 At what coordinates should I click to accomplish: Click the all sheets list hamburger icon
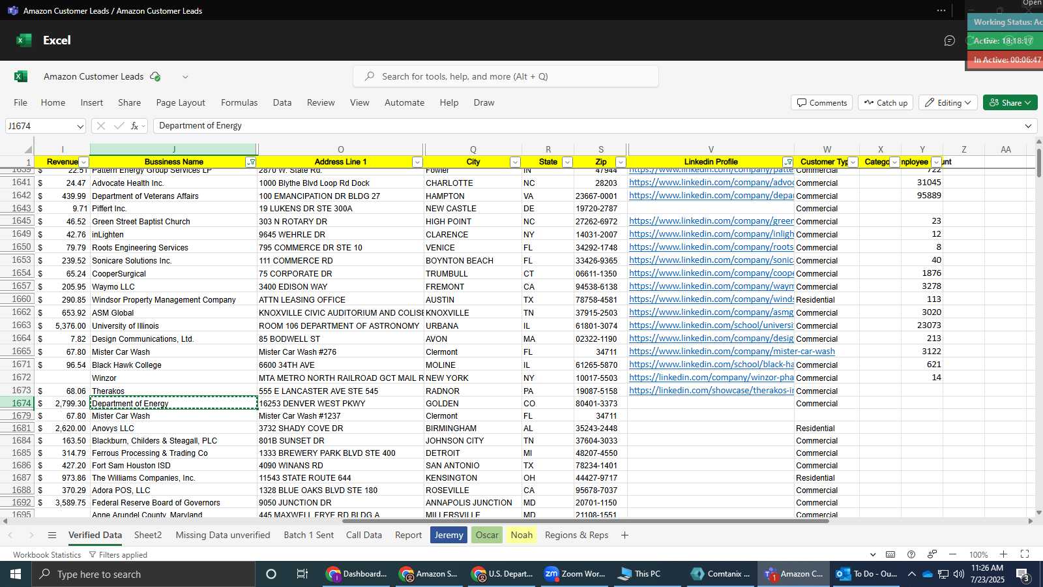point(52,535)
